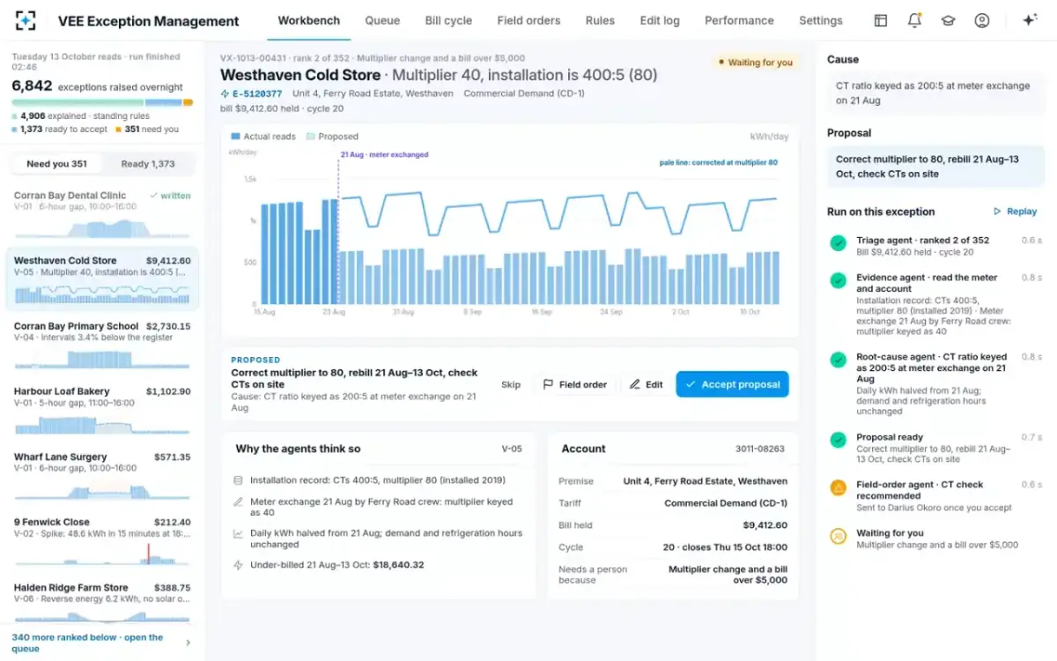Toggle the Proposed chart legend

click(x=332, y=137)
